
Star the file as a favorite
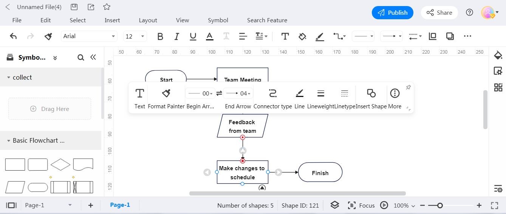(107, 7)
